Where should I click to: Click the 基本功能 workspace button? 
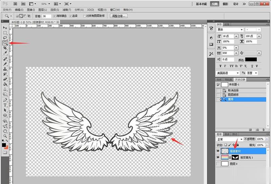(x=202, y=4)
